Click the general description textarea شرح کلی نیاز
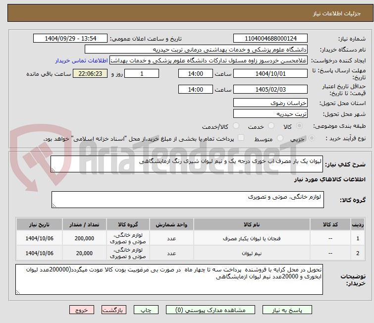 [187, 164]
